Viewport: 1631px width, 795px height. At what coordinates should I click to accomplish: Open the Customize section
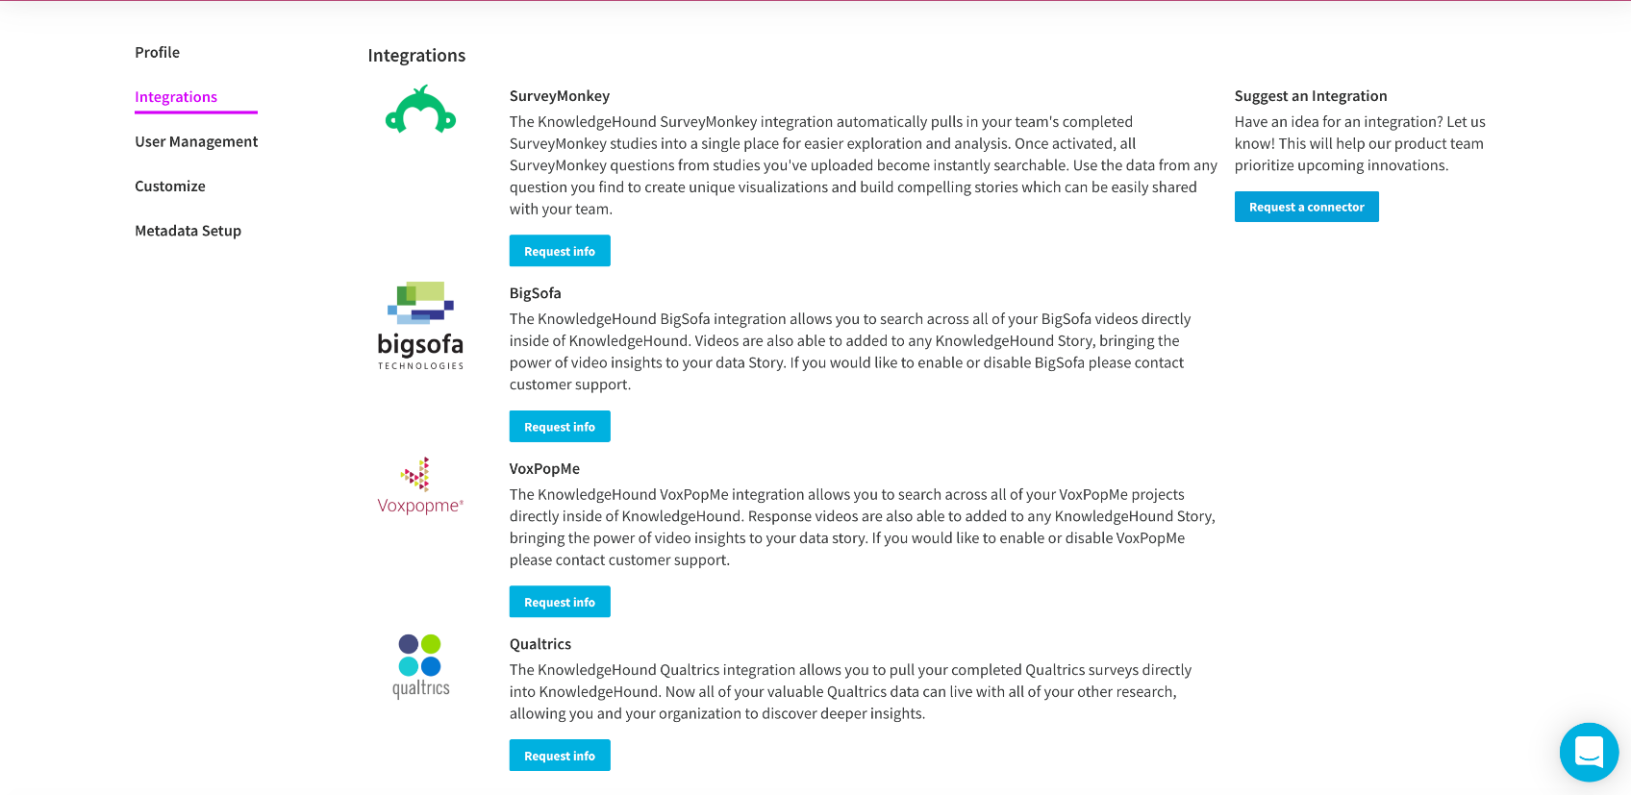point(170,186)
